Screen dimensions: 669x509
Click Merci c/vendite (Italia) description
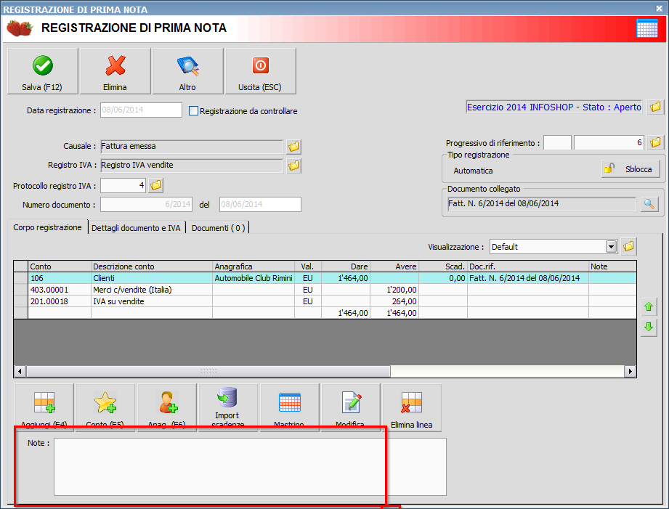point(152,290)
